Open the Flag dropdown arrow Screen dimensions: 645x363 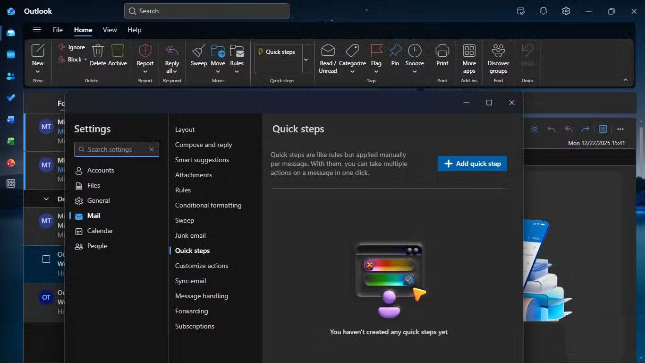(376, 72)
